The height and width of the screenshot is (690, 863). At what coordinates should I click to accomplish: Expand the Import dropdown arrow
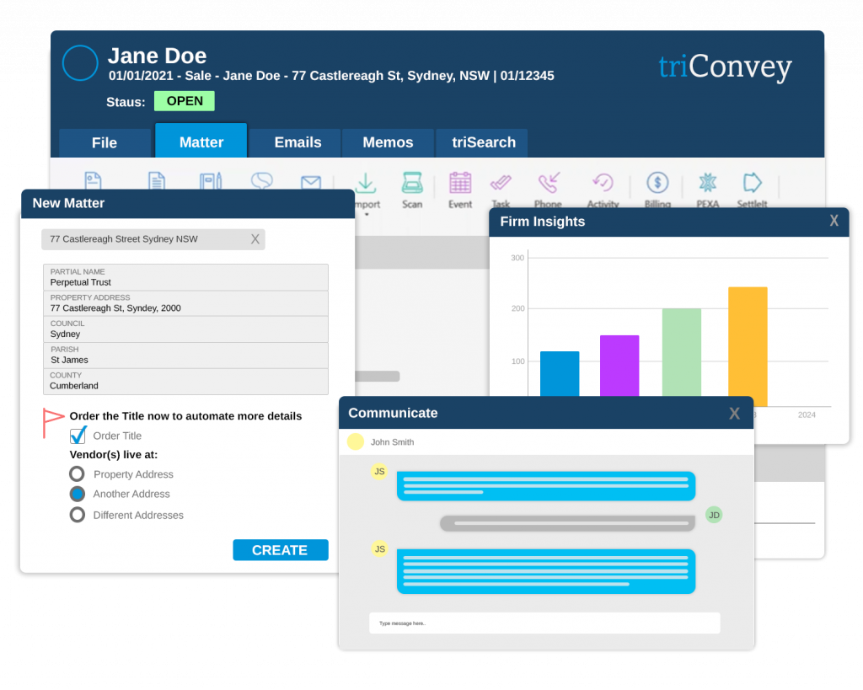[x=367, y=214]
